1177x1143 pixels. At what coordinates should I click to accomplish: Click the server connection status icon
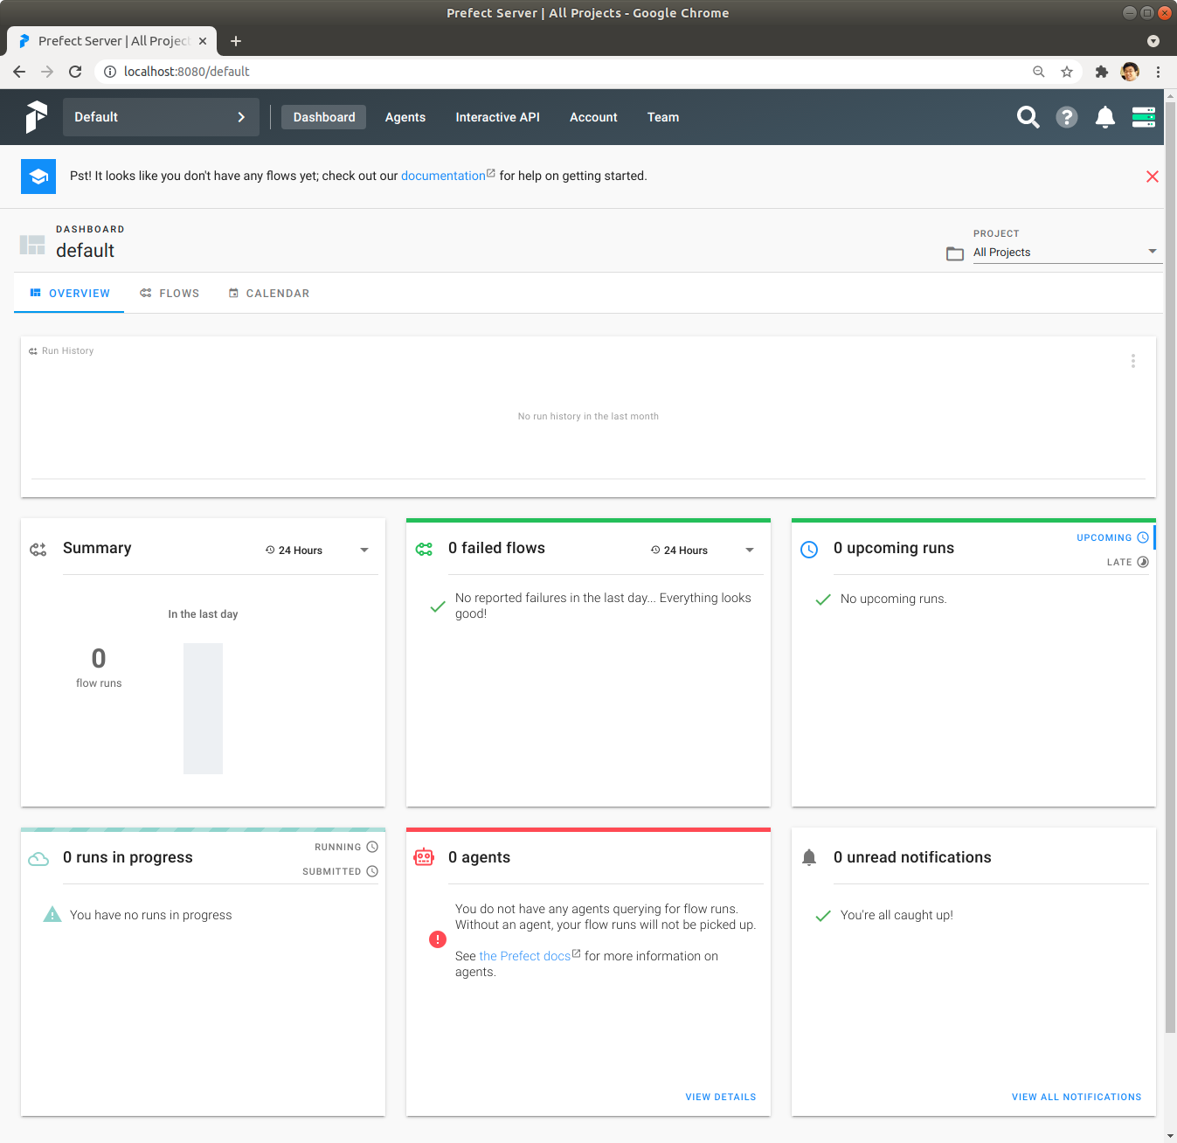(x=1144, y=117)
